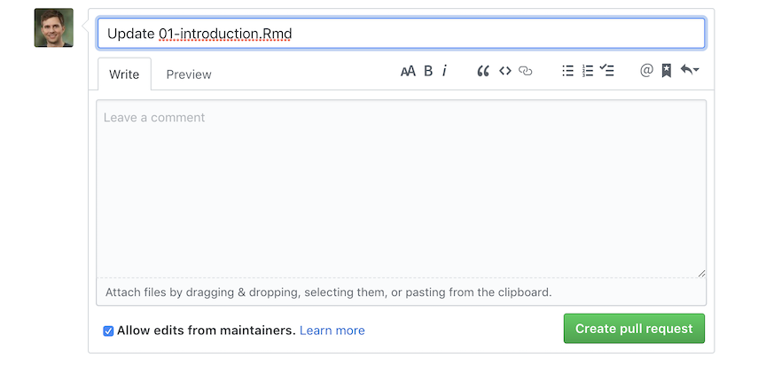Add a task list with the checkmark icon
This screenshot has width=766, height=366.
(607, 72)
